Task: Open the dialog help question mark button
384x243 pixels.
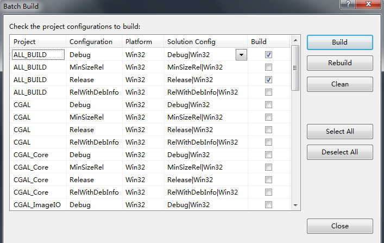Action: [348, 4]
